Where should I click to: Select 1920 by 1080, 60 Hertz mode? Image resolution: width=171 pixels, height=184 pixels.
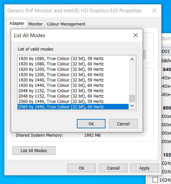[x=73, y=64]
